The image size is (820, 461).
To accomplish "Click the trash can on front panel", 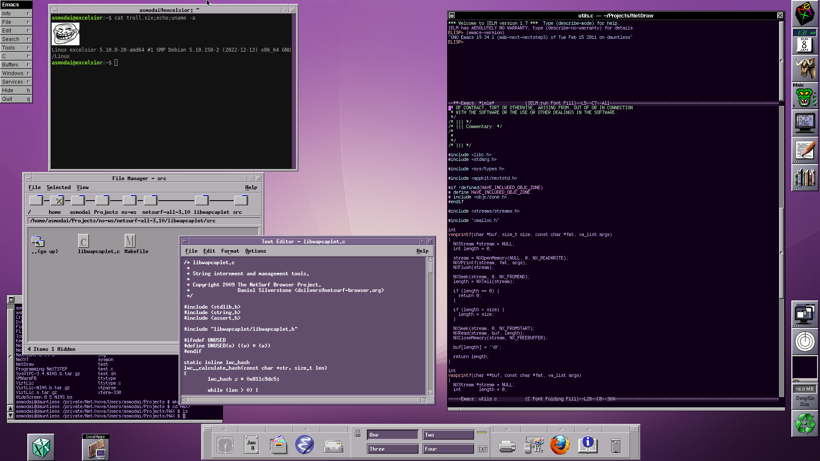I will [x=615, y=446].
